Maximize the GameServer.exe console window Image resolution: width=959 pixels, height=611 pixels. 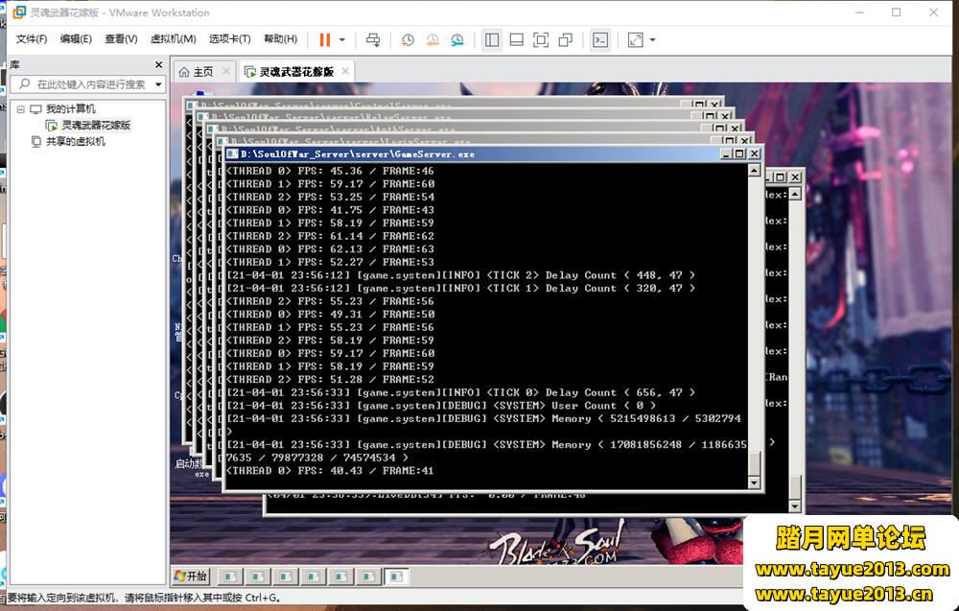pos(739,154)
